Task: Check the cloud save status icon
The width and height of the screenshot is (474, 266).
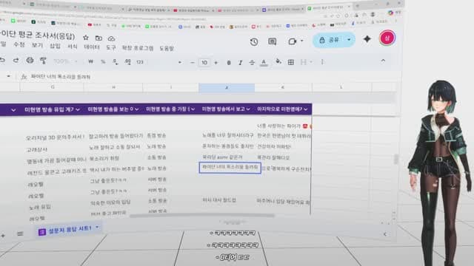Action: coord(111,38)
